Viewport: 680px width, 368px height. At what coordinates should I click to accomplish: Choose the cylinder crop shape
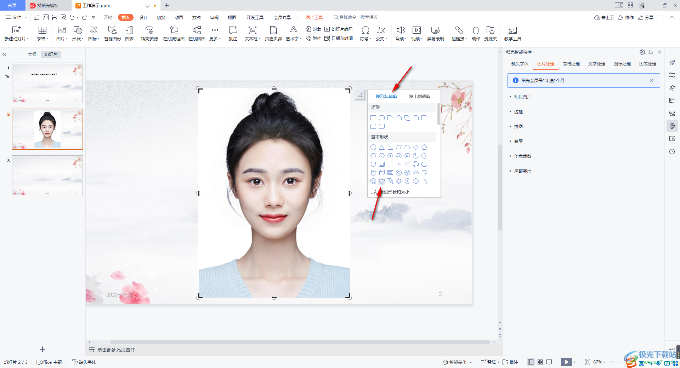click(373, 173)
